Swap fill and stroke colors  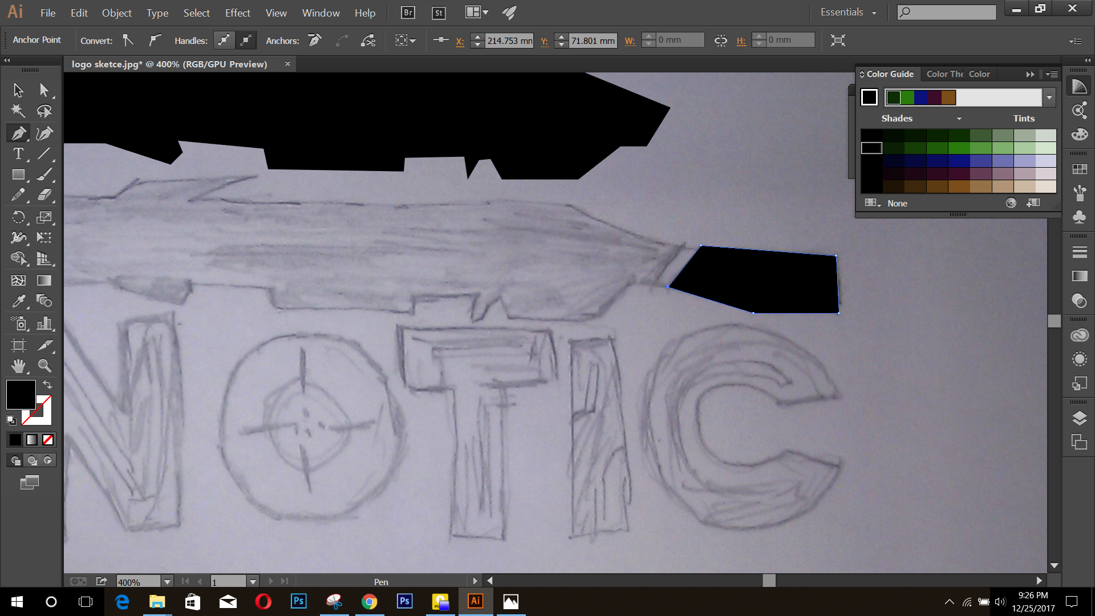48,384
